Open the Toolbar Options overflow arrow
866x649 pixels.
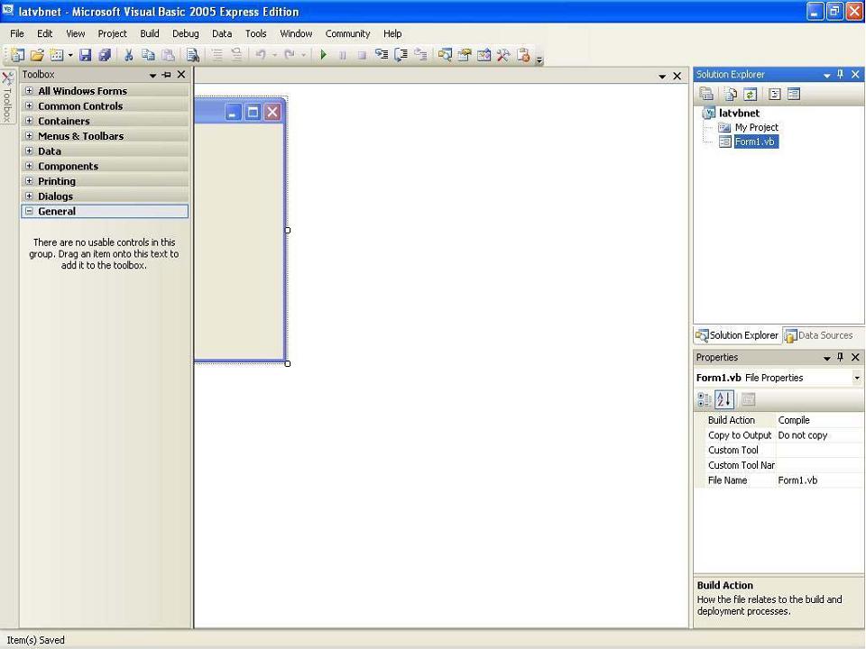(x=539, y=59)
